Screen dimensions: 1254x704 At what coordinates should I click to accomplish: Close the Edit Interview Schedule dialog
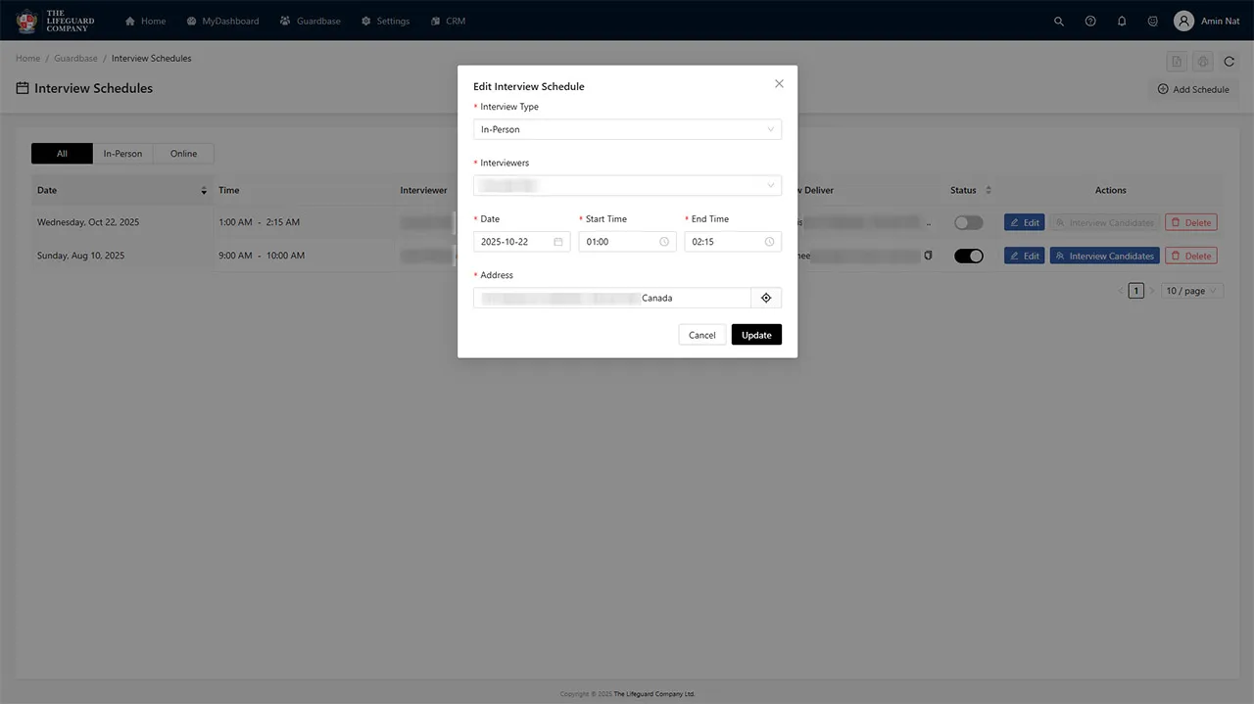point(779,84)
